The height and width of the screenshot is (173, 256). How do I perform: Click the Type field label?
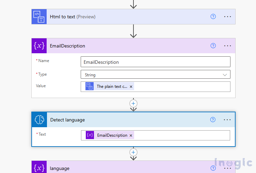point(43,74)
